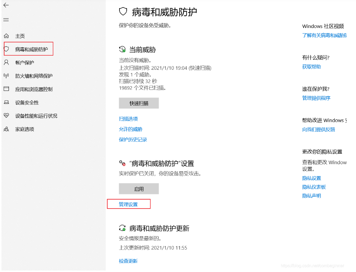Open 设备性能和运行状况
Image resolution: width=356 pixels, height=272 pixels.
coord(36,116)
